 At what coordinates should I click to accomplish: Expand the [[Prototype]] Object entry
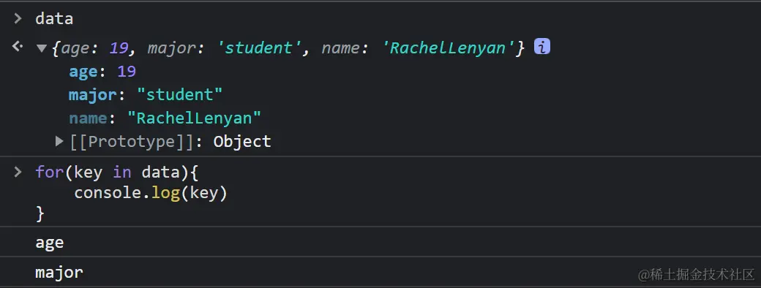[x=60, y=142]
